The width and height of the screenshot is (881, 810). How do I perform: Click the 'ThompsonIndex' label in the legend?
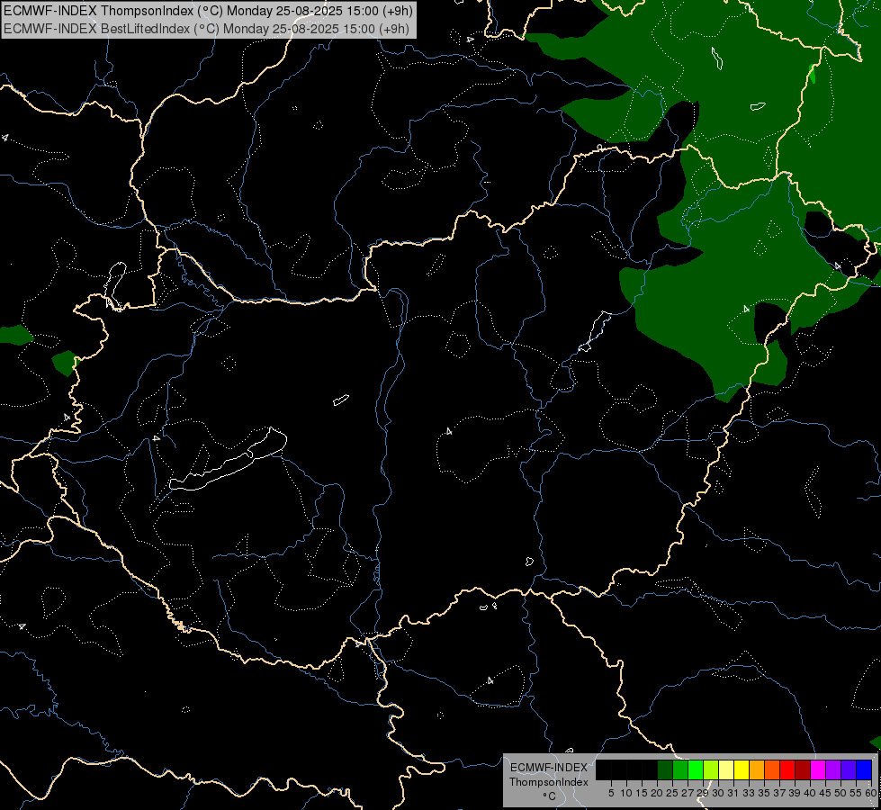(548, 782)
